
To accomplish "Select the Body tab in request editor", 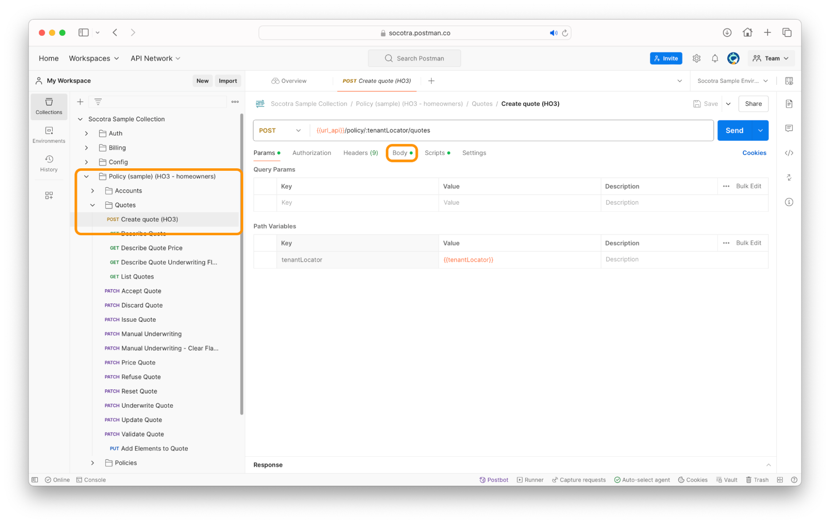I will [401, 153].
